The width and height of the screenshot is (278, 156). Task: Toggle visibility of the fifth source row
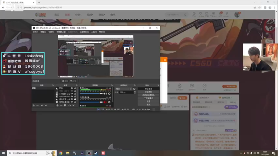(72, 99)
